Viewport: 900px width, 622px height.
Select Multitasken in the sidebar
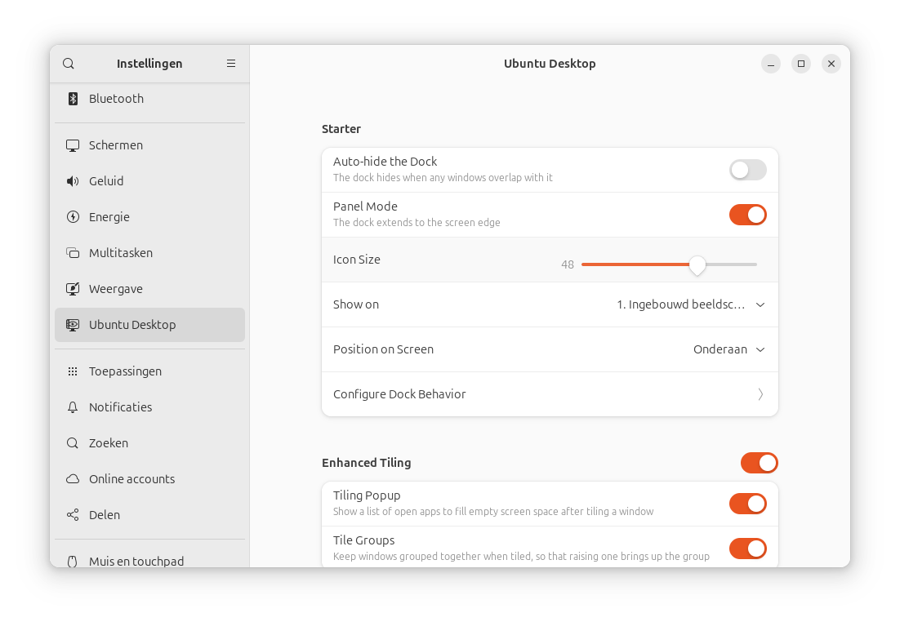[x=121, y=253]
